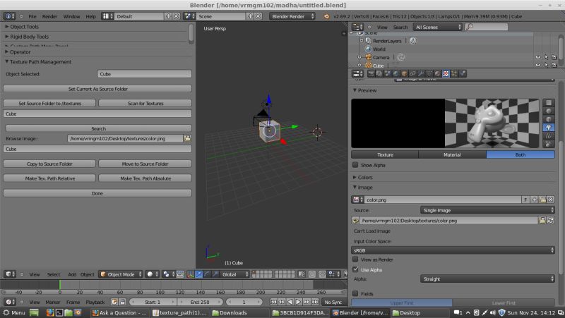This screenshot has height=318, width=565.
Task: Play animation in reverse button
Action: click(290, 302)
